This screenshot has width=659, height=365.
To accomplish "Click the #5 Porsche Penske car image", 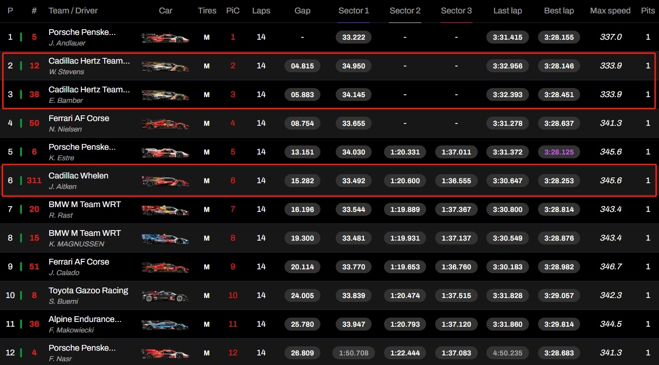I will pyautogui.click(x=165, y=37).
